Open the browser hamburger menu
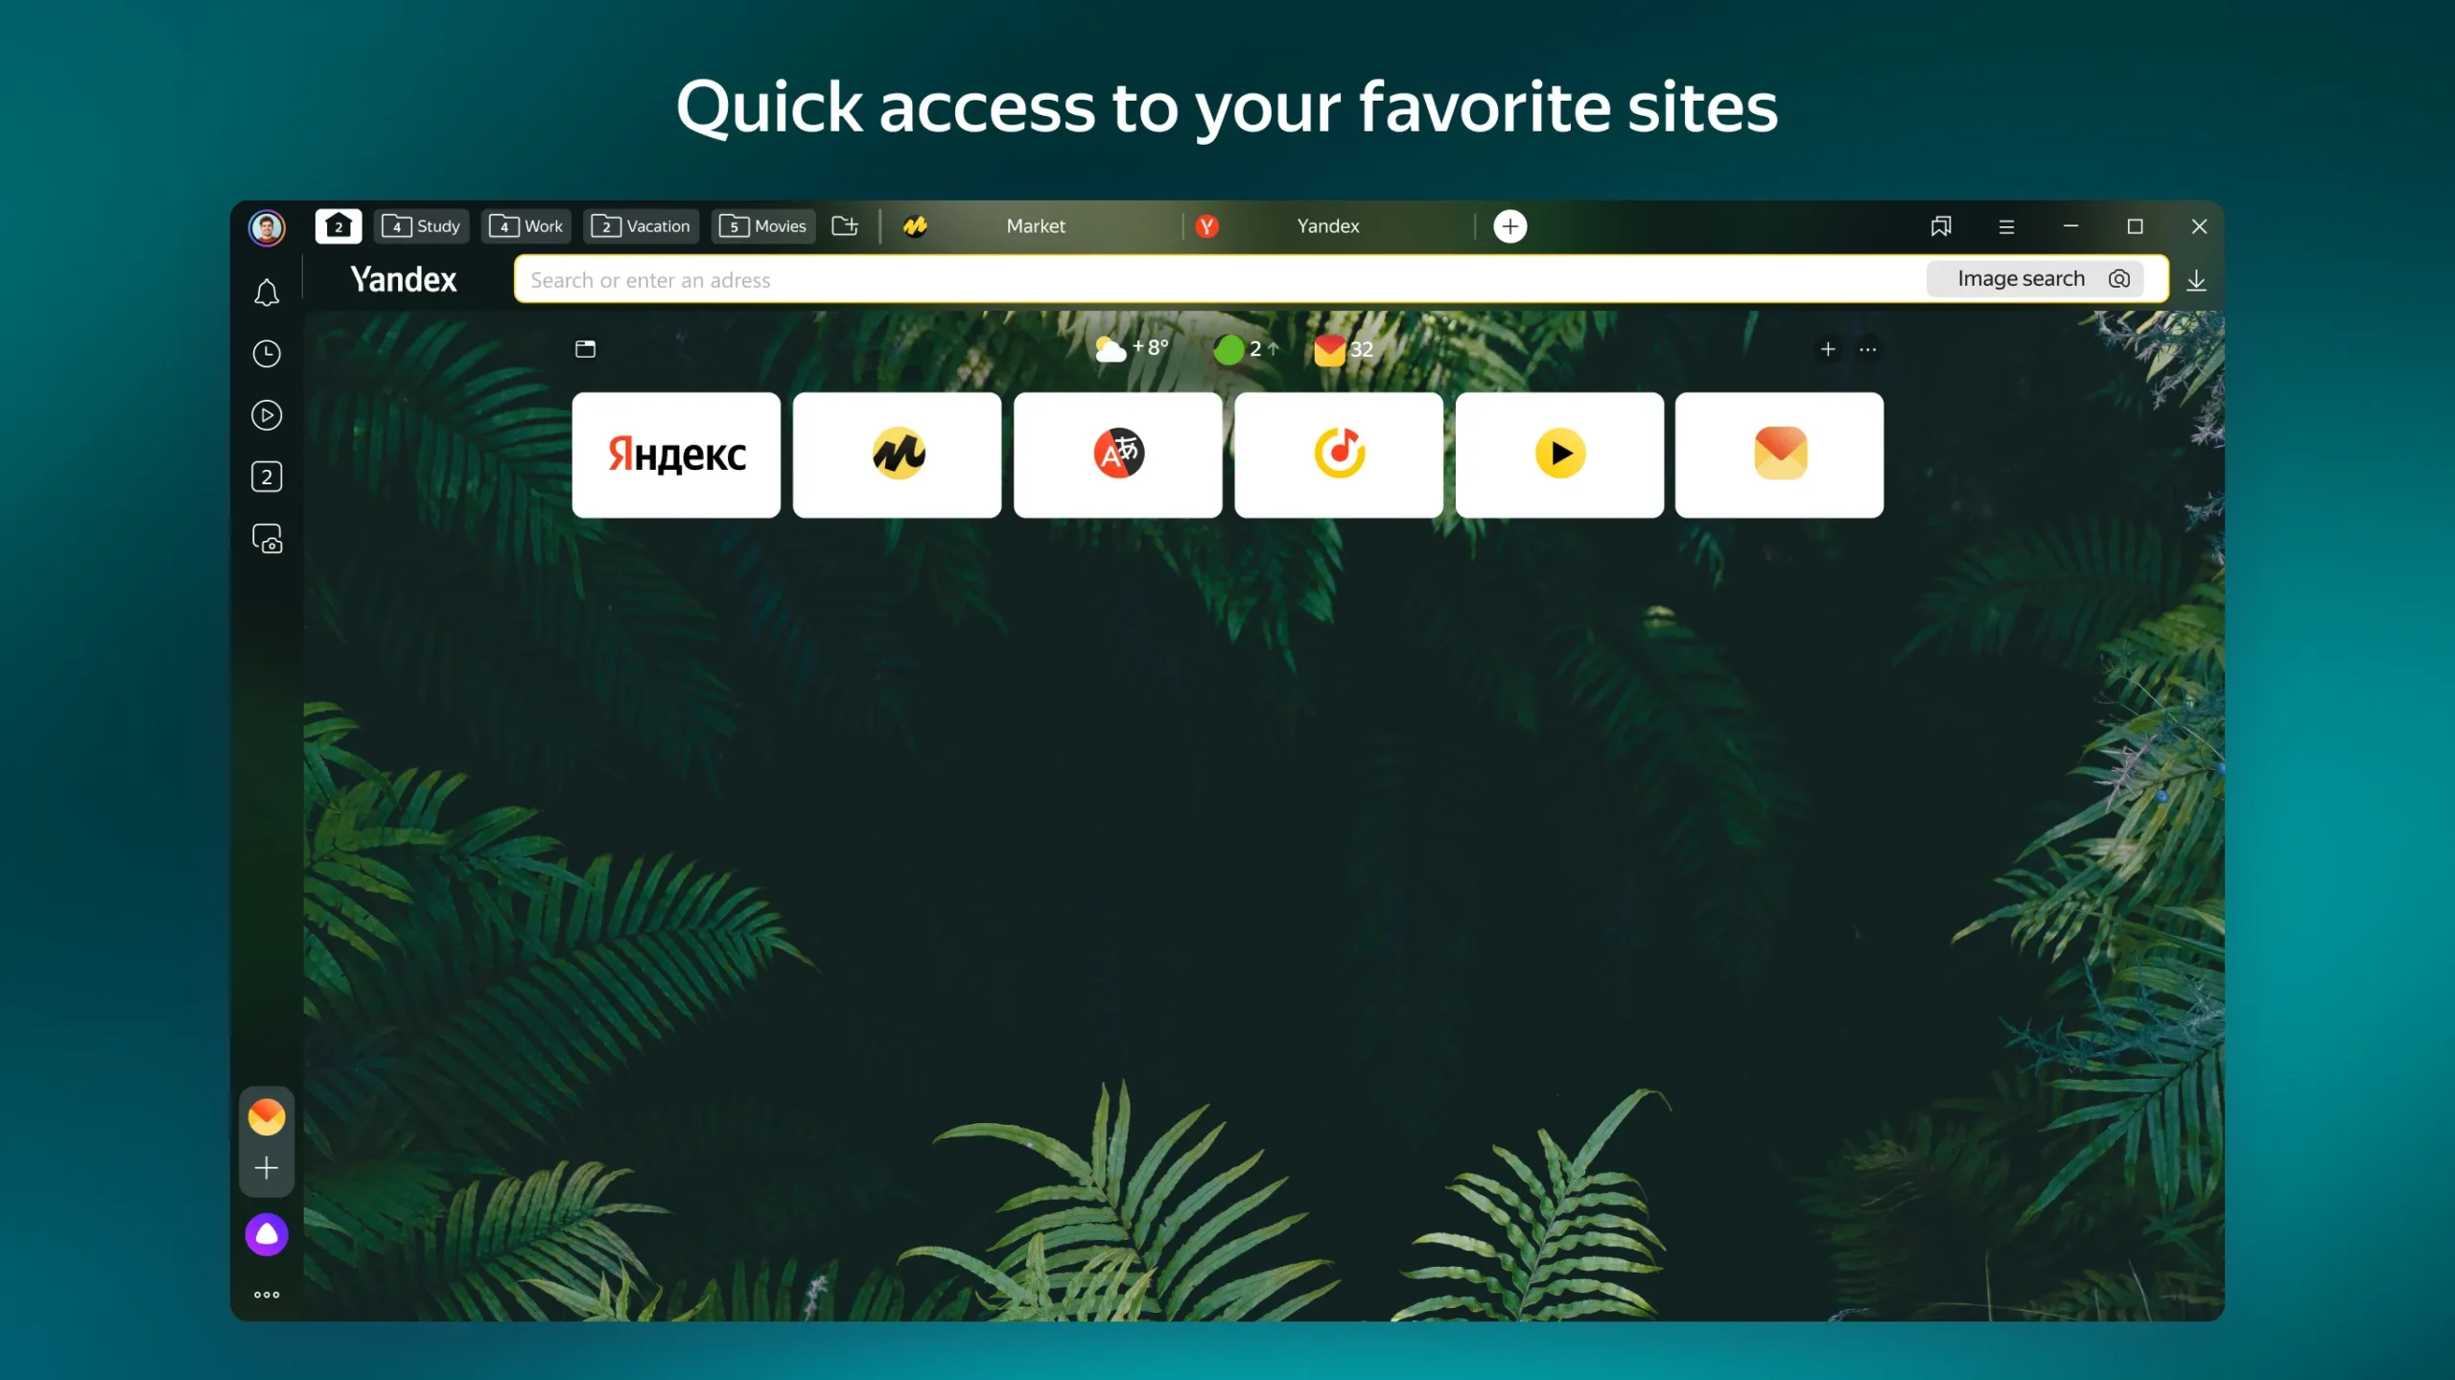 pyautogui.click(x=2006, y=226)
